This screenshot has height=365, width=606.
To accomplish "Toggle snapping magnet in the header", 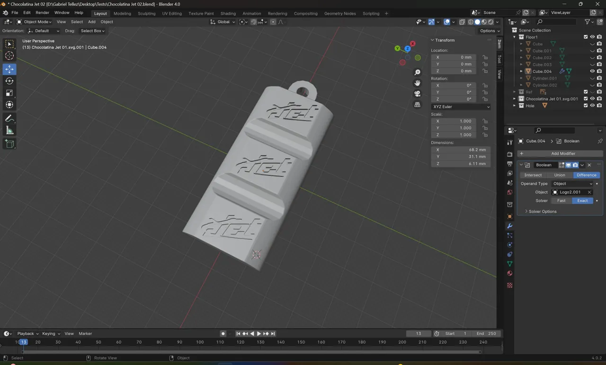I will [254, 22].
